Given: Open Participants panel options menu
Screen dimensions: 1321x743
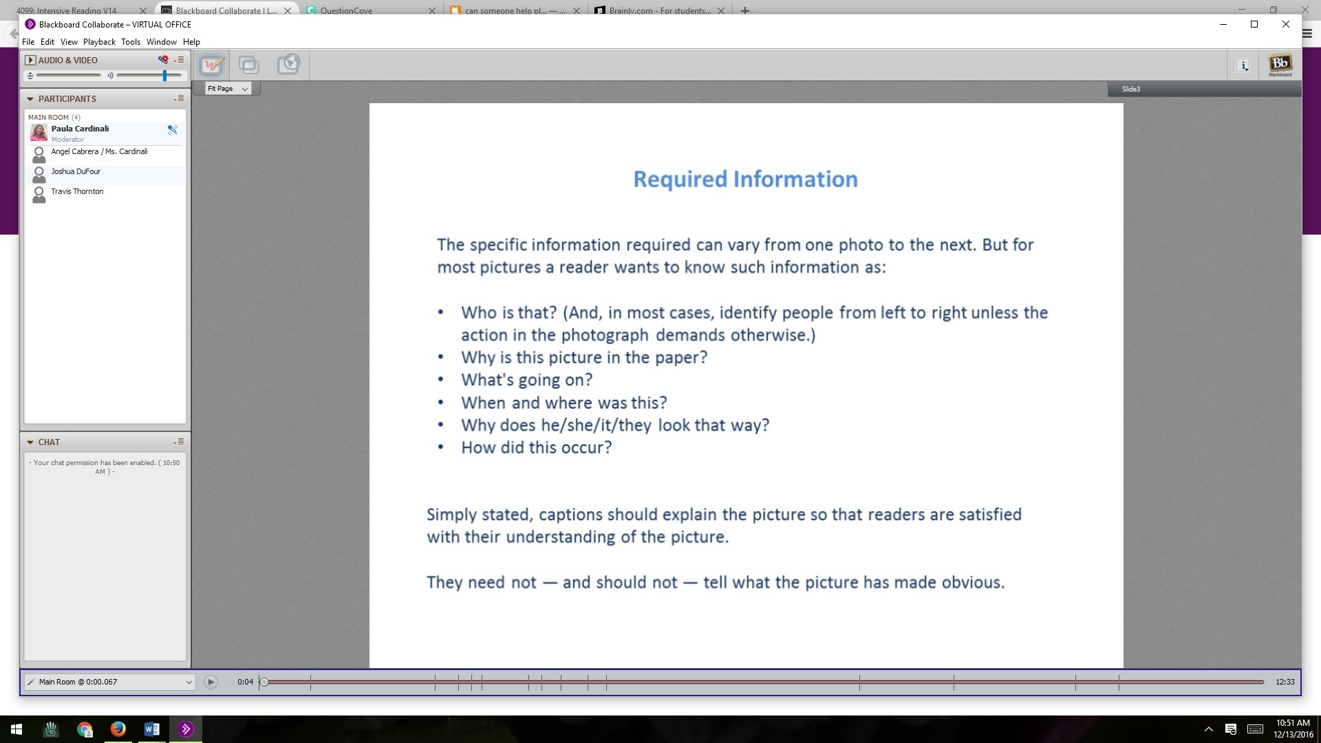Looking at the screenshot, I should coord(180,99).
